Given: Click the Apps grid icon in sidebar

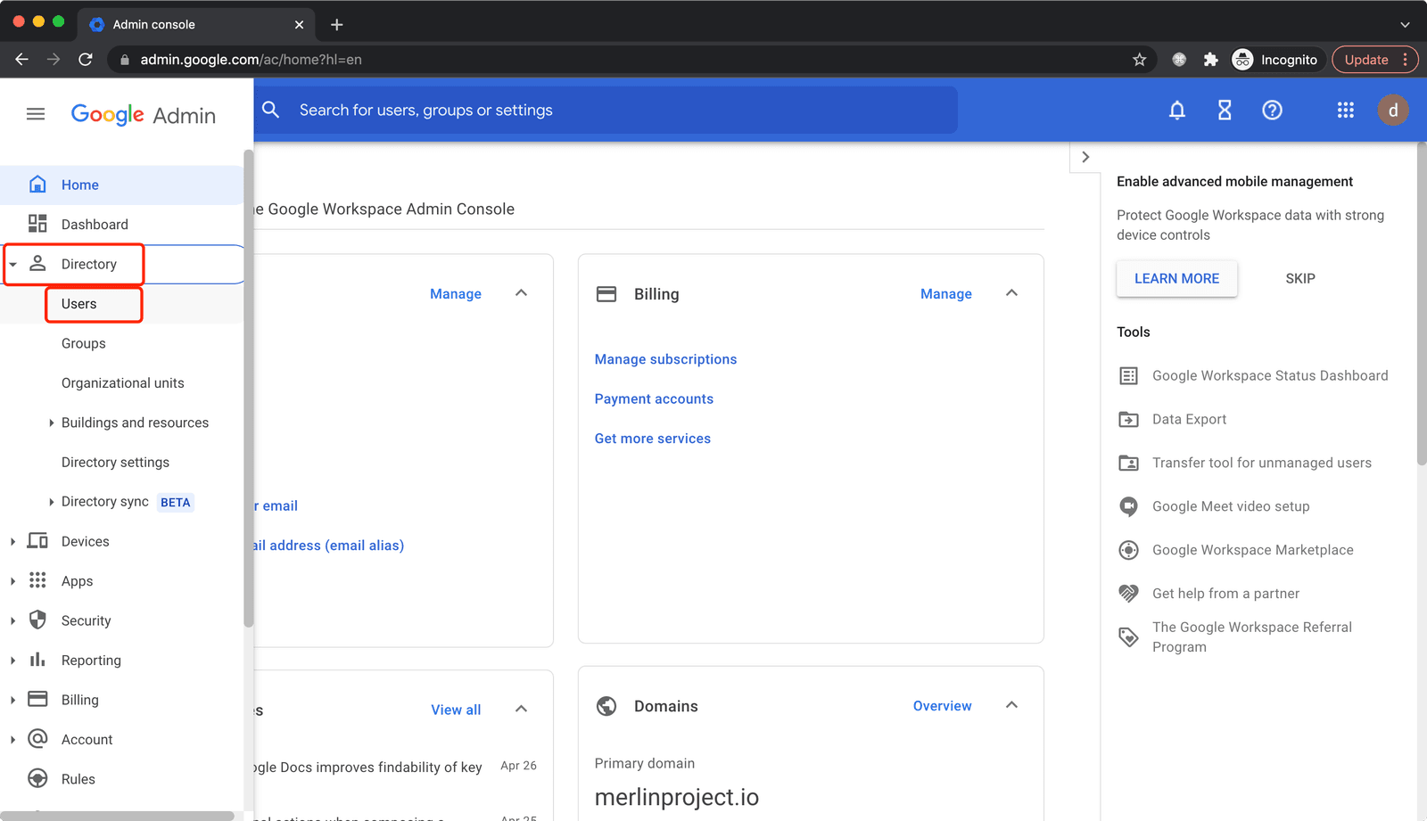Looking at the screenshot, I should coord(37,580).
